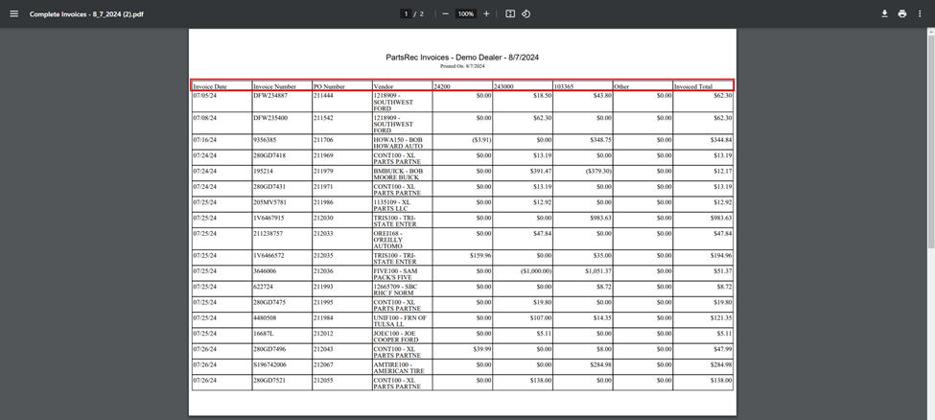Select invoice number 280GD7521

[269, 380]
